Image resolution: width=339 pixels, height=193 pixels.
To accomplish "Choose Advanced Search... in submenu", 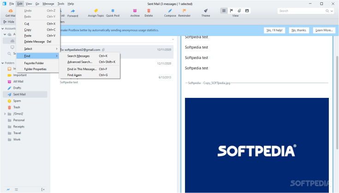I will (x=90, y=62).
